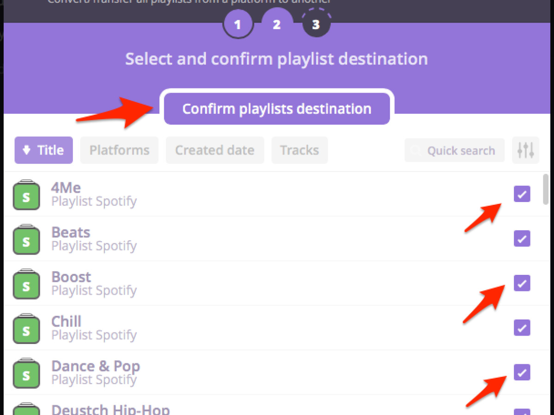This screenshot has height=415, width=554.
Task: Click the 4Me Spotify playlist icon
Action: [26, 196]
